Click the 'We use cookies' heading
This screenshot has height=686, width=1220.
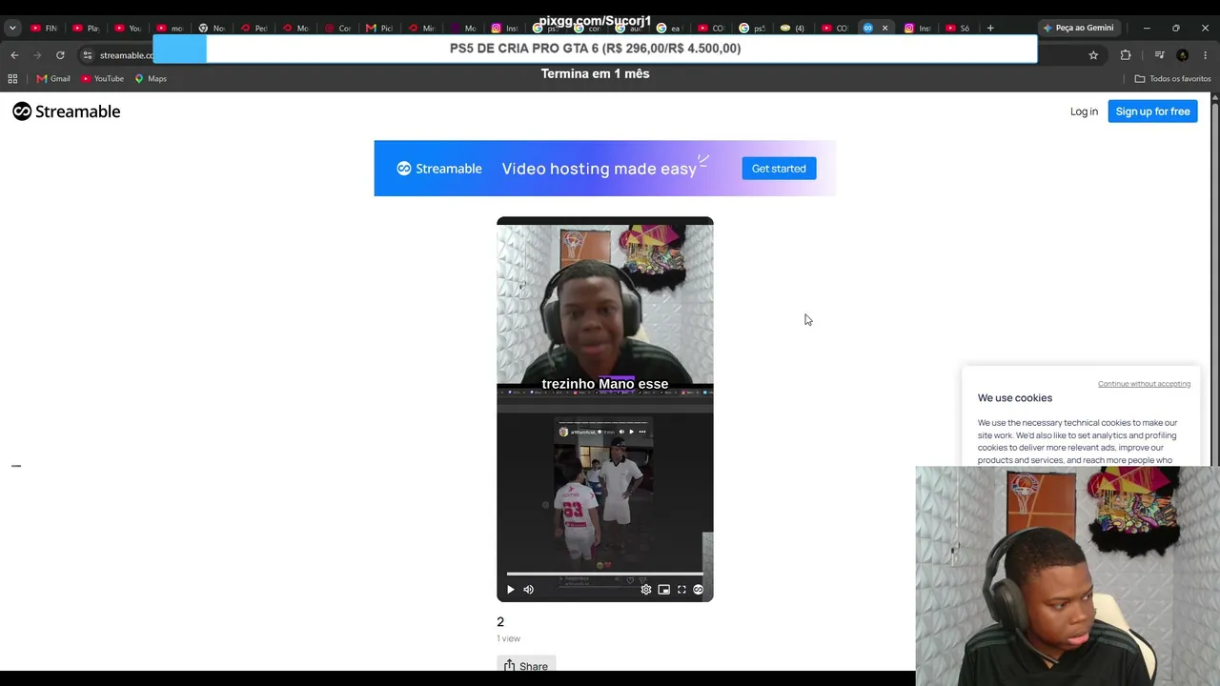[1015, 398]
